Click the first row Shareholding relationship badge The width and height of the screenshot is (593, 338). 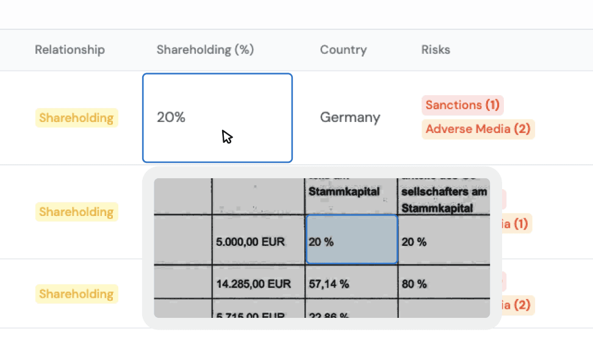(76, 118)
